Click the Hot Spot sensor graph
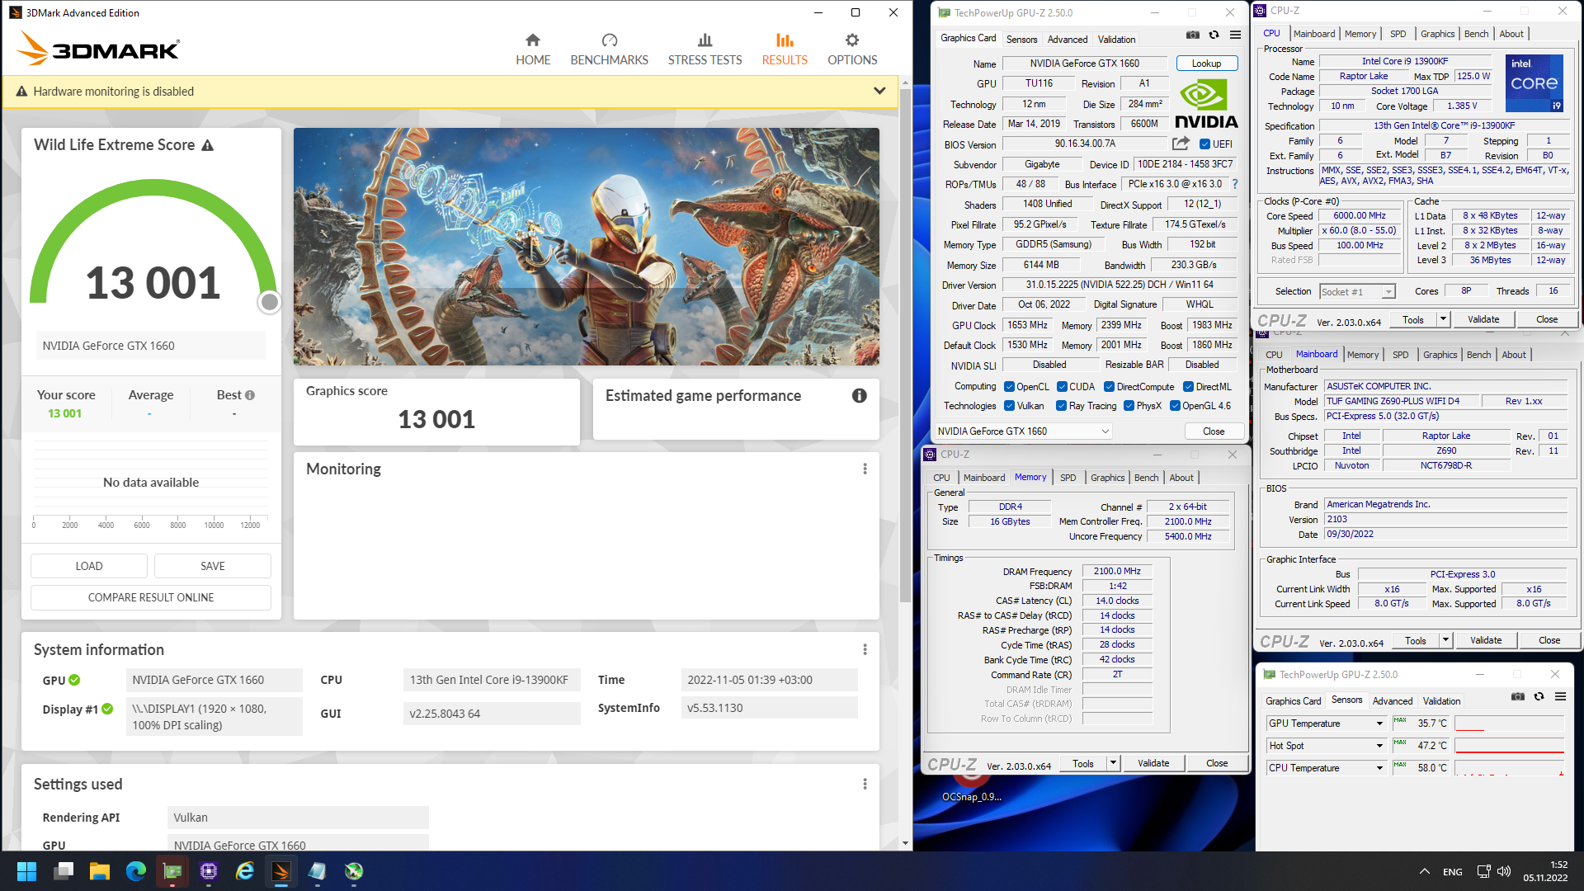The width and height of the screenshot is (1584, 891). pos(1509,746)
